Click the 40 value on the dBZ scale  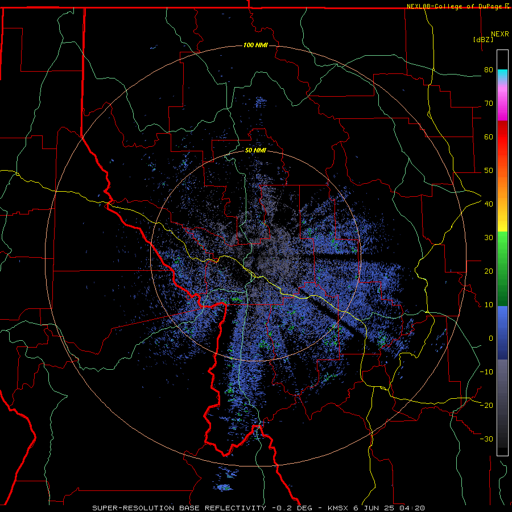pos(489,204)
